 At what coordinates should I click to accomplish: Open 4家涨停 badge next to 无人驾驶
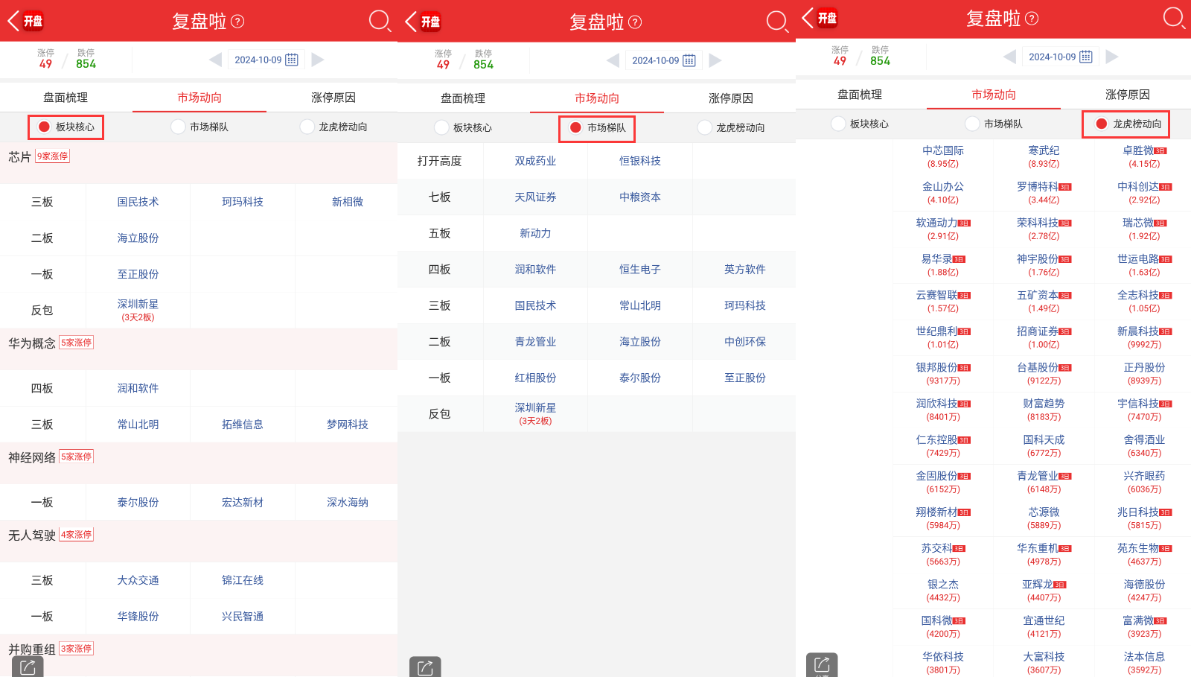[x=77, y=535]
